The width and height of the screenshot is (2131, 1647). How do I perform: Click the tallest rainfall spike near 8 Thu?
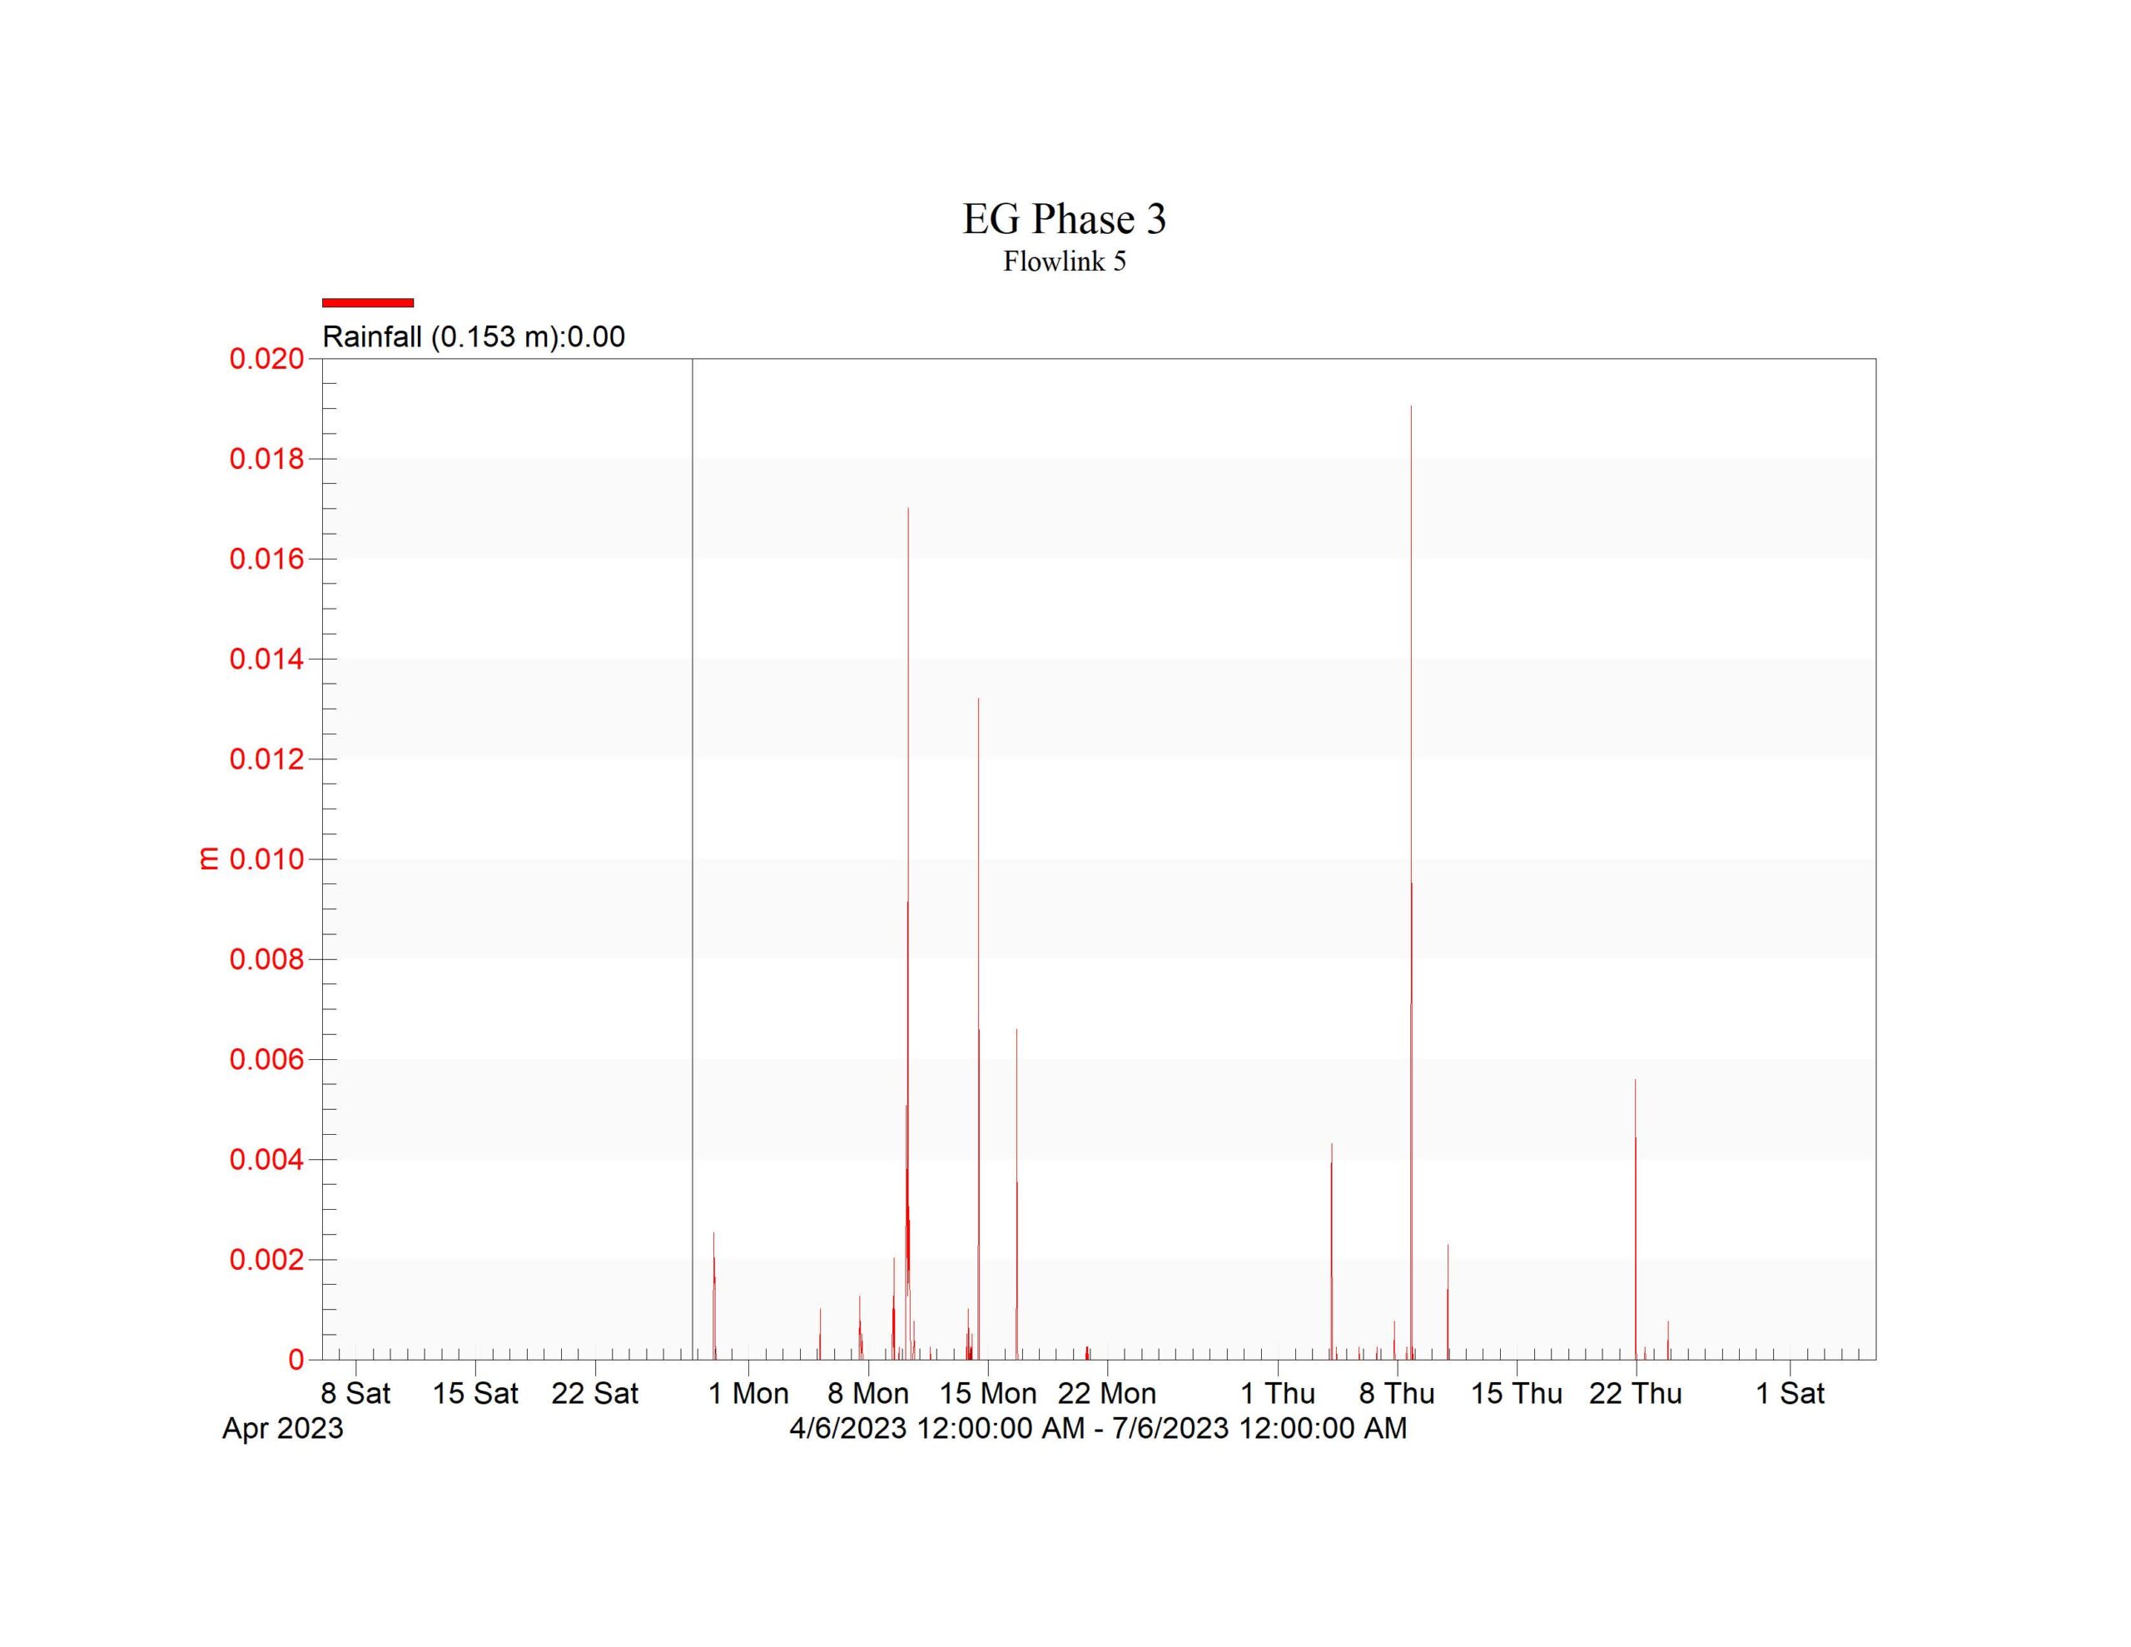(1411, 883)
